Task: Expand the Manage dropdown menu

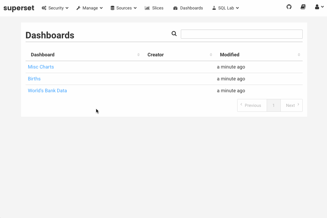Action: tap(90, 8)
